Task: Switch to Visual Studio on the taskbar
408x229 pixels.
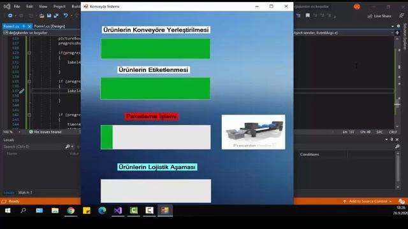Action: 118,211
